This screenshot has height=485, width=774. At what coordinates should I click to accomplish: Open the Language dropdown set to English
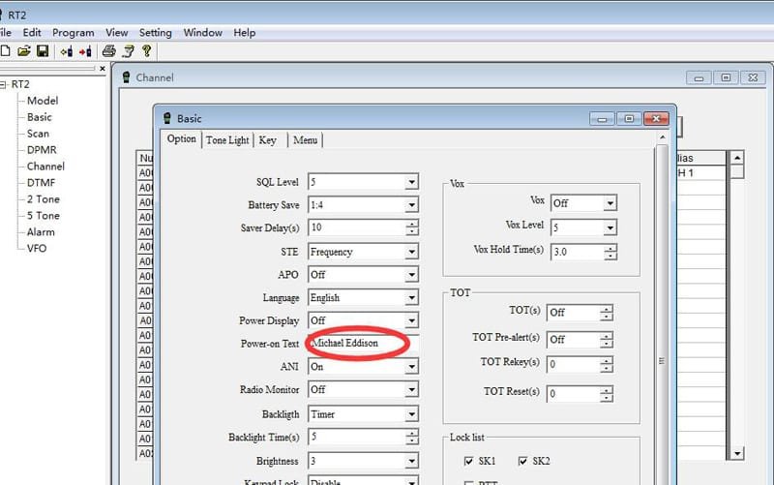tap(412, 297)
